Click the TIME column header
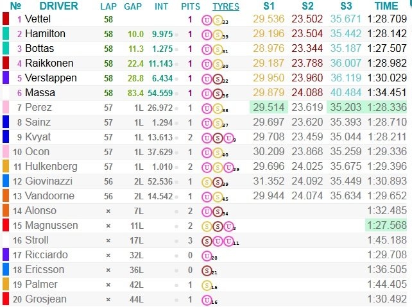The width and height of the screenshot is (412, 307). pyautogui.click(x=386, y=6)
